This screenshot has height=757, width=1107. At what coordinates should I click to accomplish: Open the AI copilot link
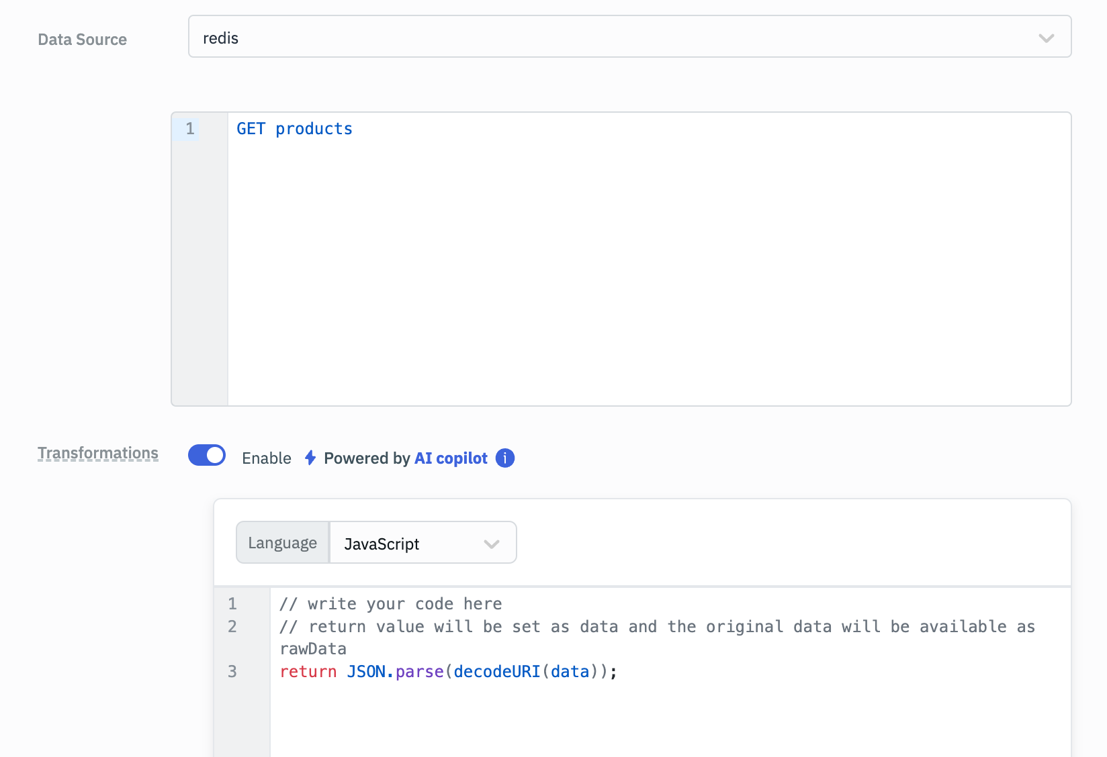click(x=451, y=458)
